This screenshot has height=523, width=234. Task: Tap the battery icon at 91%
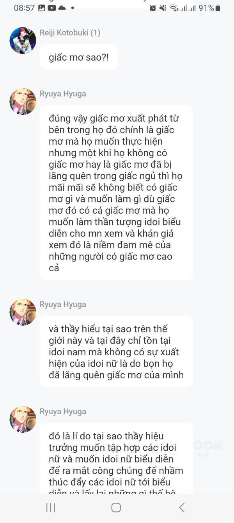point(218,8)
